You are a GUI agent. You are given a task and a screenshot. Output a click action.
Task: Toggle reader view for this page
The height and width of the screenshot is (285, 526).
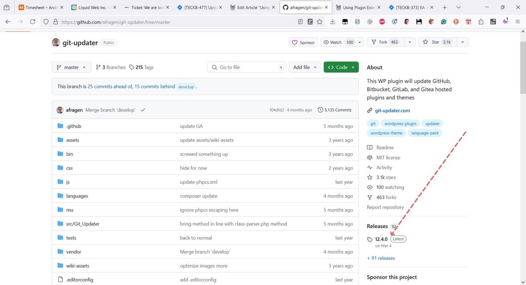[x=300, y=21]
